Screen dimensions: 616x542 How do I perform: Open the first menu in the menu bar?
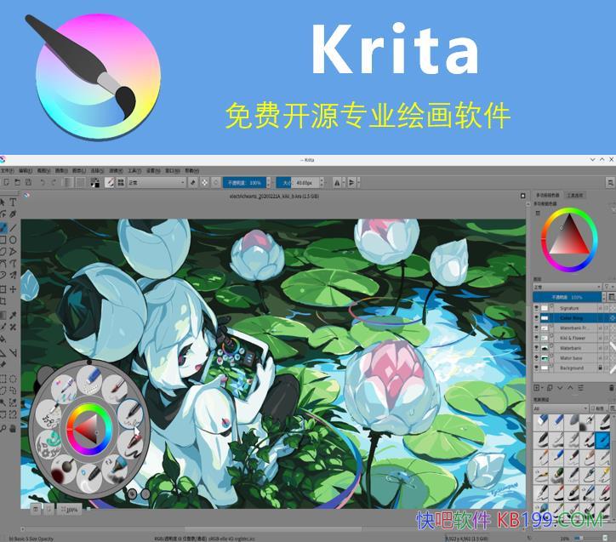click(x=7, y=169)
